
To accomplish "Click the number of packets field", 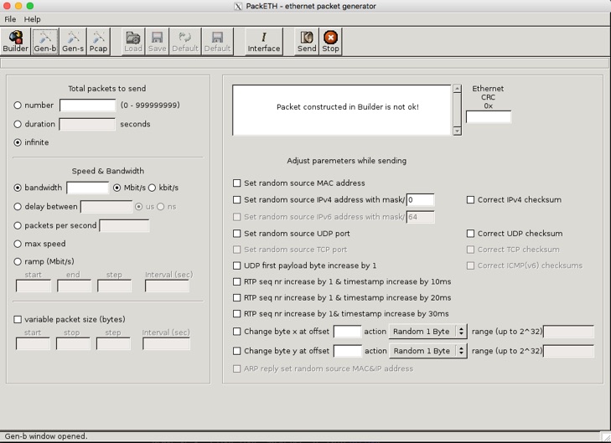I will [88, 106].
